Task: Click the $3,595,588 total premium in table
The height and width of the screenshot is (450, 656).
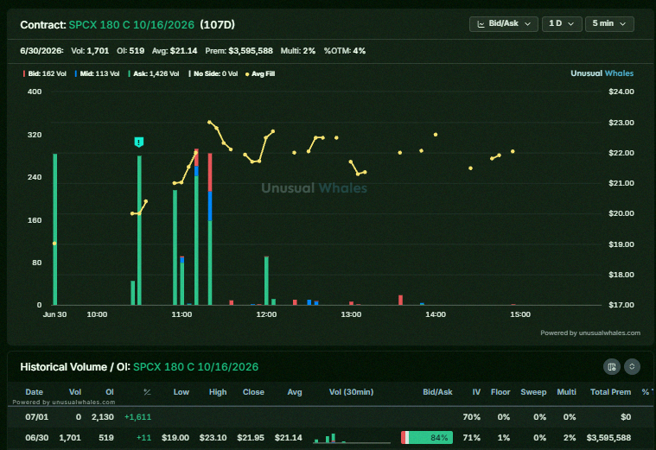Action: tap(608, 437)
